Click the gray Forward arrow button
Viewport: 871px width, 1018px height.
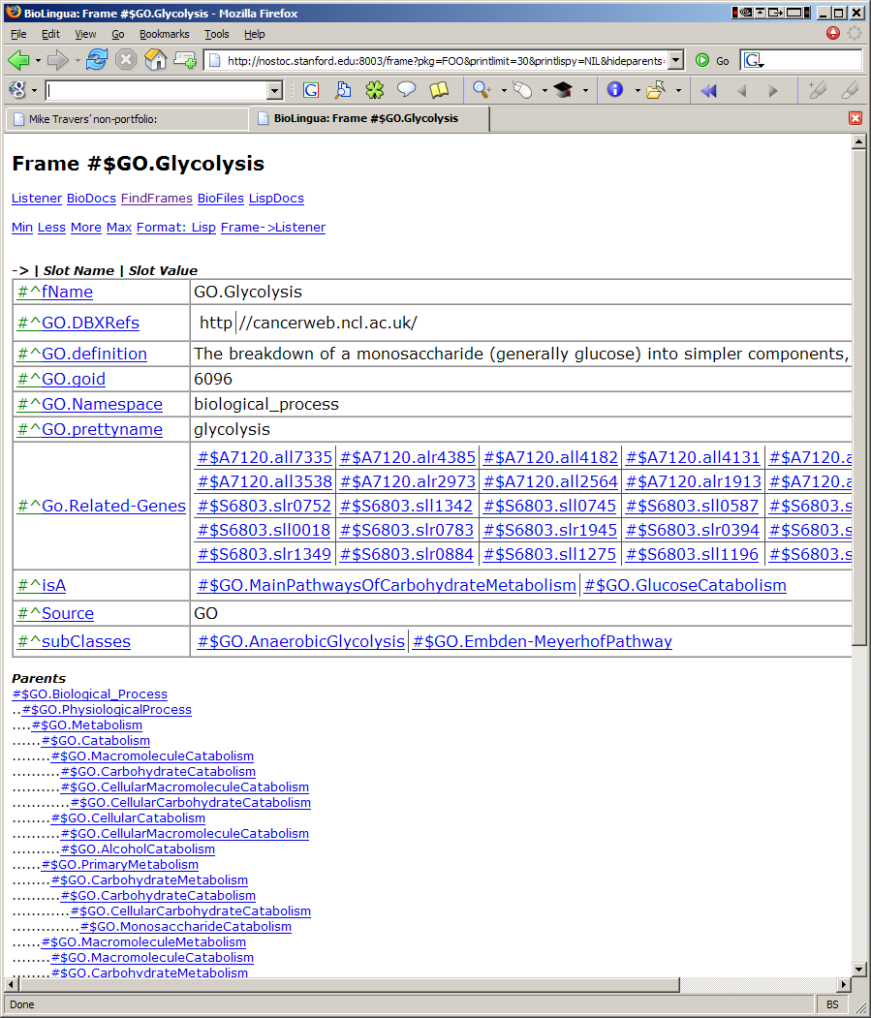pos(58,60)
